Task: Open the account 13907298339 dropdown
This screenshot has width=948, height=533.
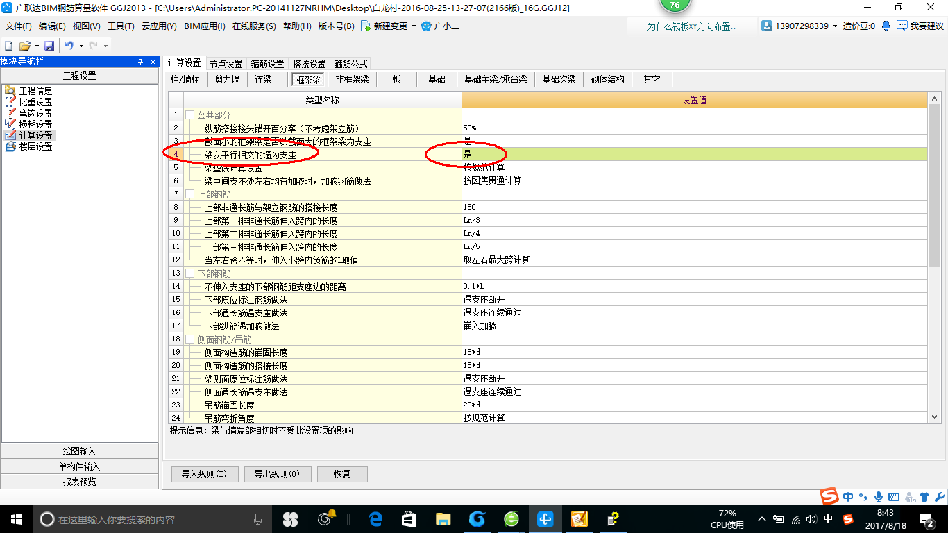Action: point(835,26)
